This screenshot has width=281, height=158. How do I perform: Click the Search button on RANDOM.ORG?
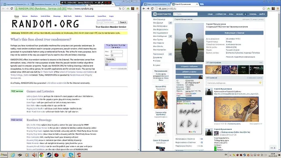tap(123, 22)
